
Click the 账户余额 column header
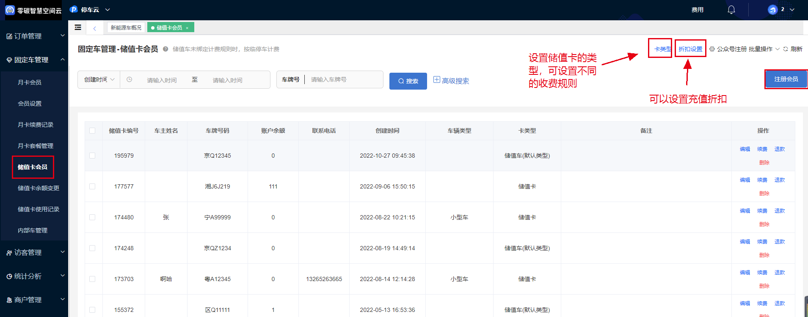click(x=273, y=131)
